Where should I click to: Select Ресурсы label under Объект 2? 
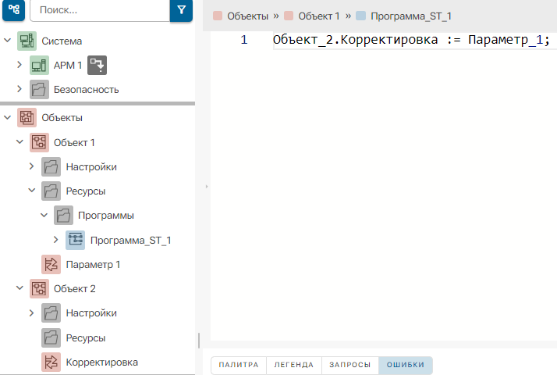click(x=86, y=338)
